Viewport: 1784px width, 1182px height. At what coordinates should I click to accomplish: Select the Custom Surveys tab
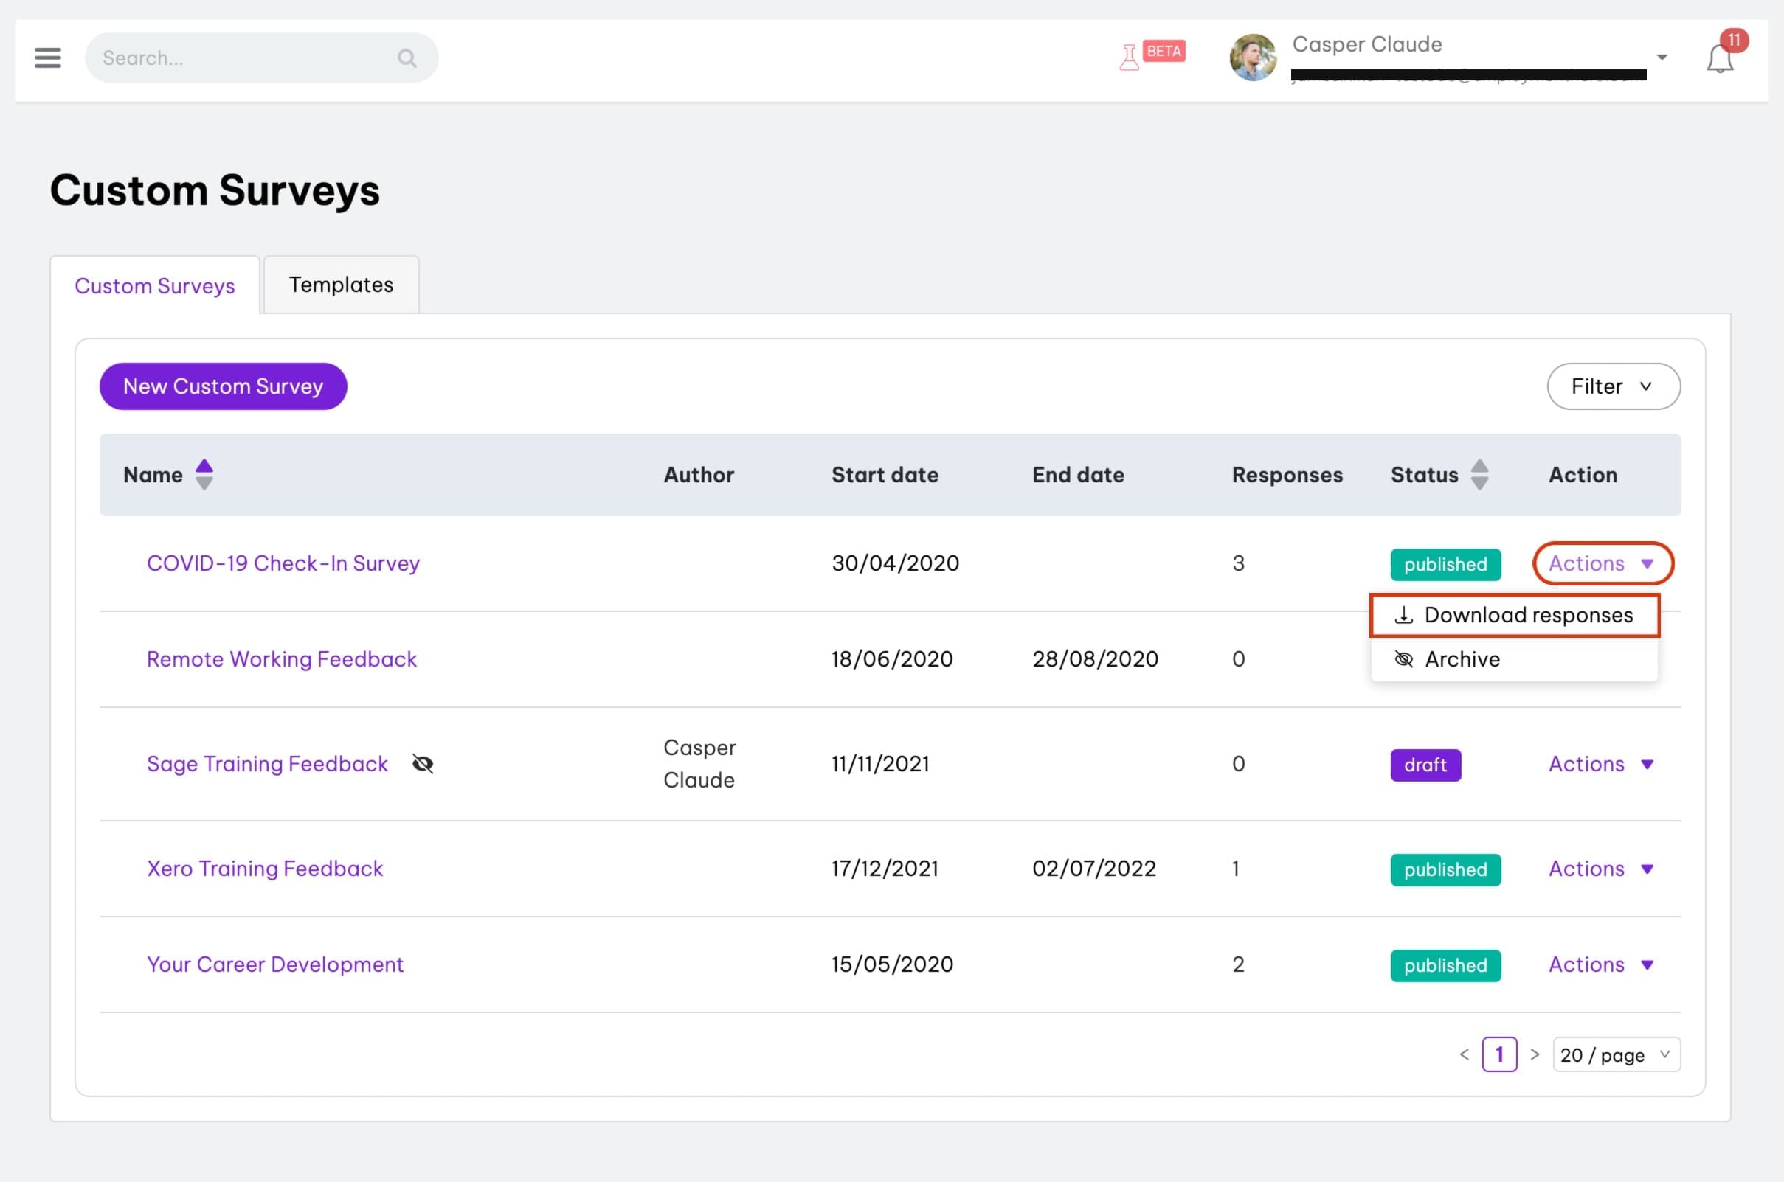point(155,285)
